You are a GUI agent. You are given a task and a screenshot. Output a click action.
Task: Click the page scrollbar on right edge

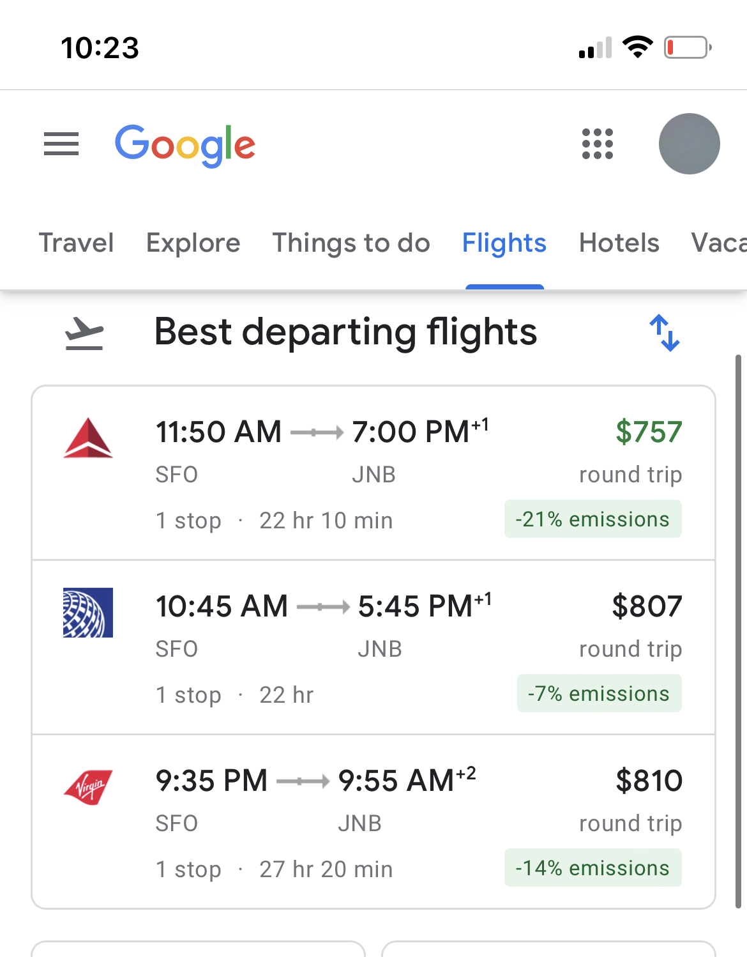click(x=739, y=631)
